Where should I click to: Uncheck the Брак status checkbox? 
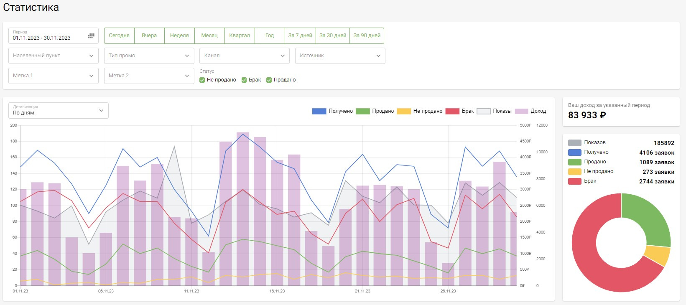(x=244, y=80)
